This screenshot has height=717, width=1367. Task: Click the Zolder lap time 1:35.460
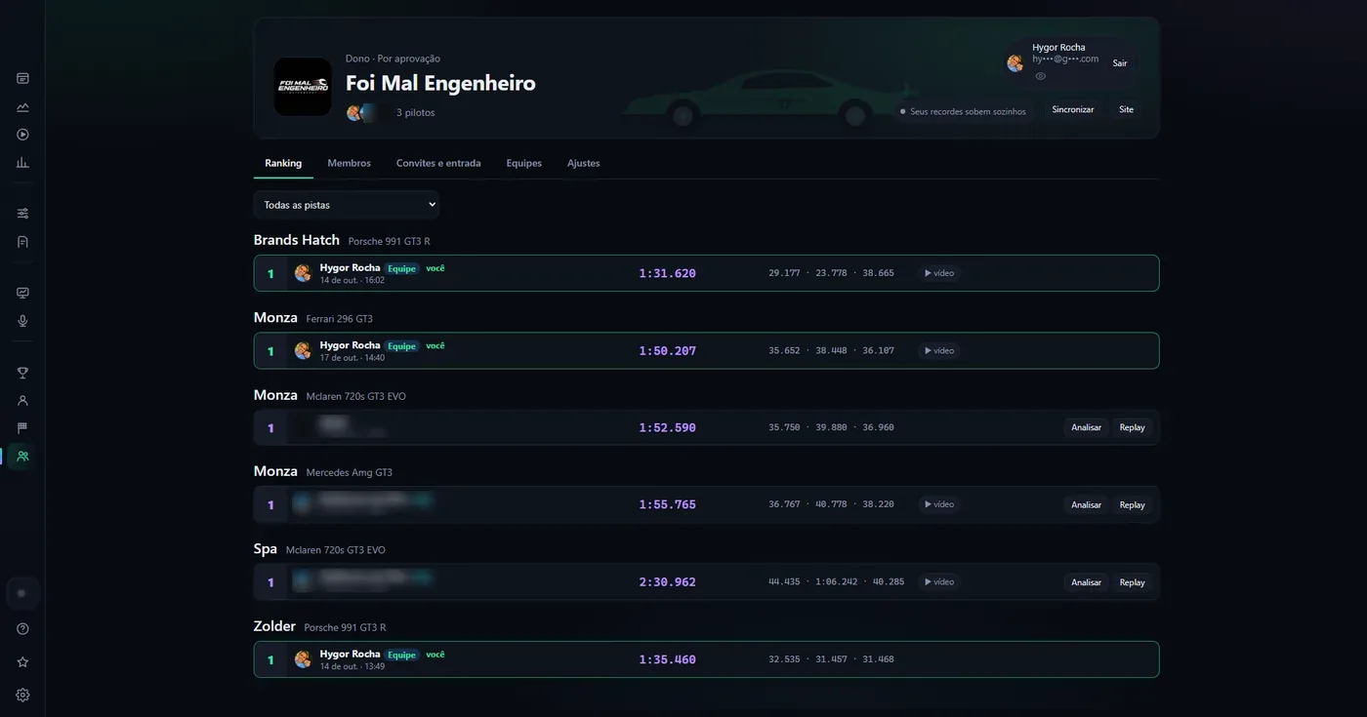pos(668,659)
